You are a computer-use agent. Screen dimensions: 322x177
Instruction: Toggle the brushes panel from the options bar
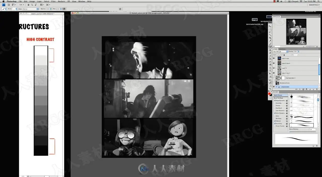[120, 9]
